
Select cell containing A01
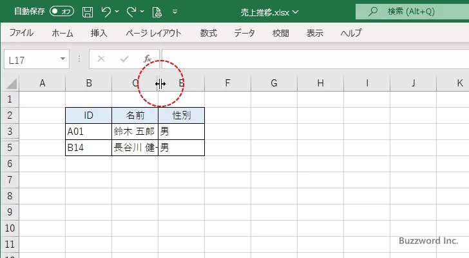click(x=88, y=132)
